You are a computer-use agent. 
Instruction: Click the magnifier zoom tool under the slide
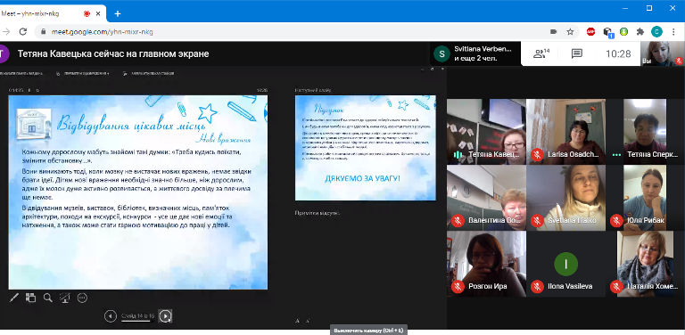(x=47, y=298)
